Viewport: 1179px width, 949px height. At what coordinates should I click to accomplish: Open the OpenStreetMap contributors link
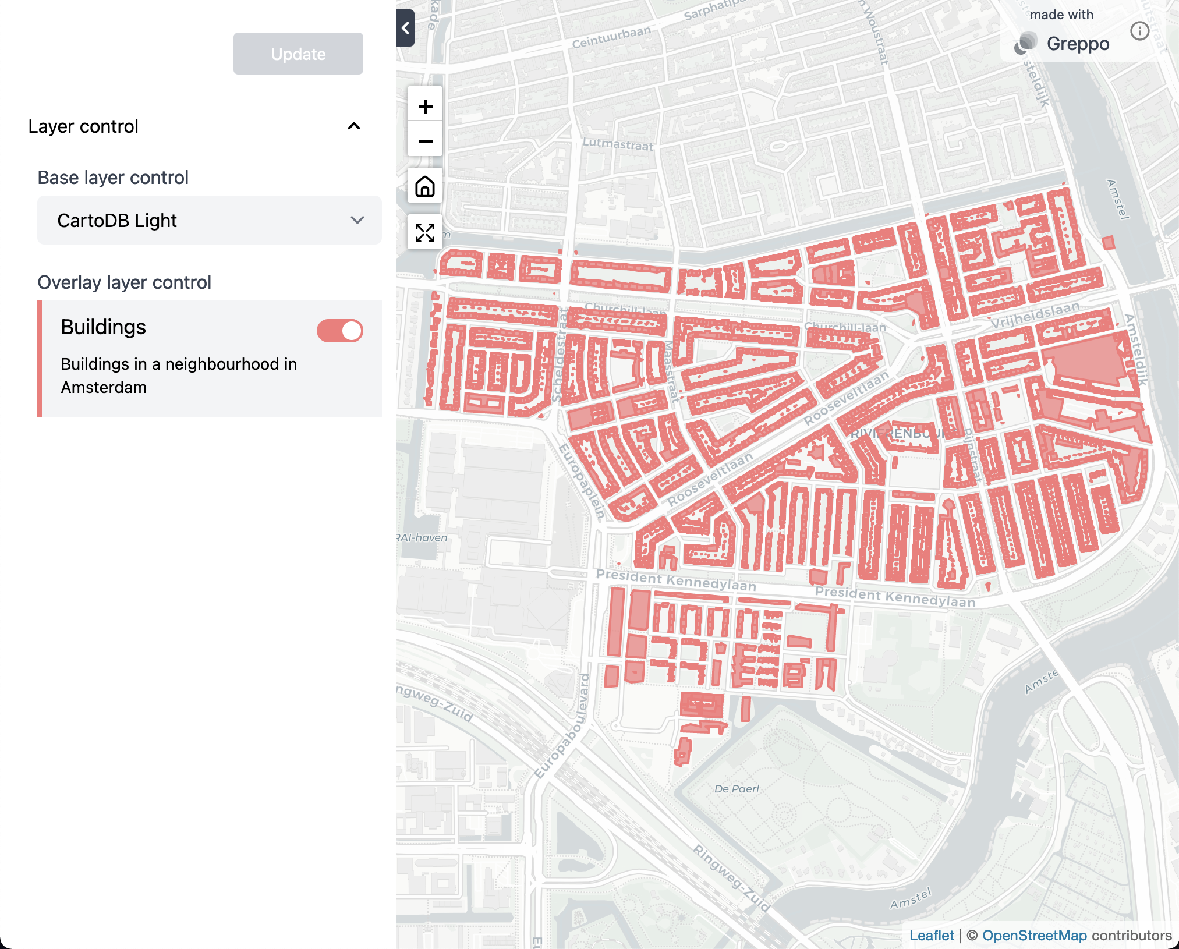[x=1034, y=935]
